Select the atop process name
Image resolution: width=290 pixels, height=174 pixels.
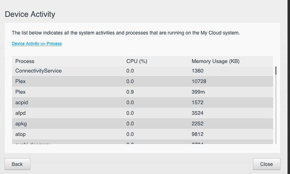[21, 134]
